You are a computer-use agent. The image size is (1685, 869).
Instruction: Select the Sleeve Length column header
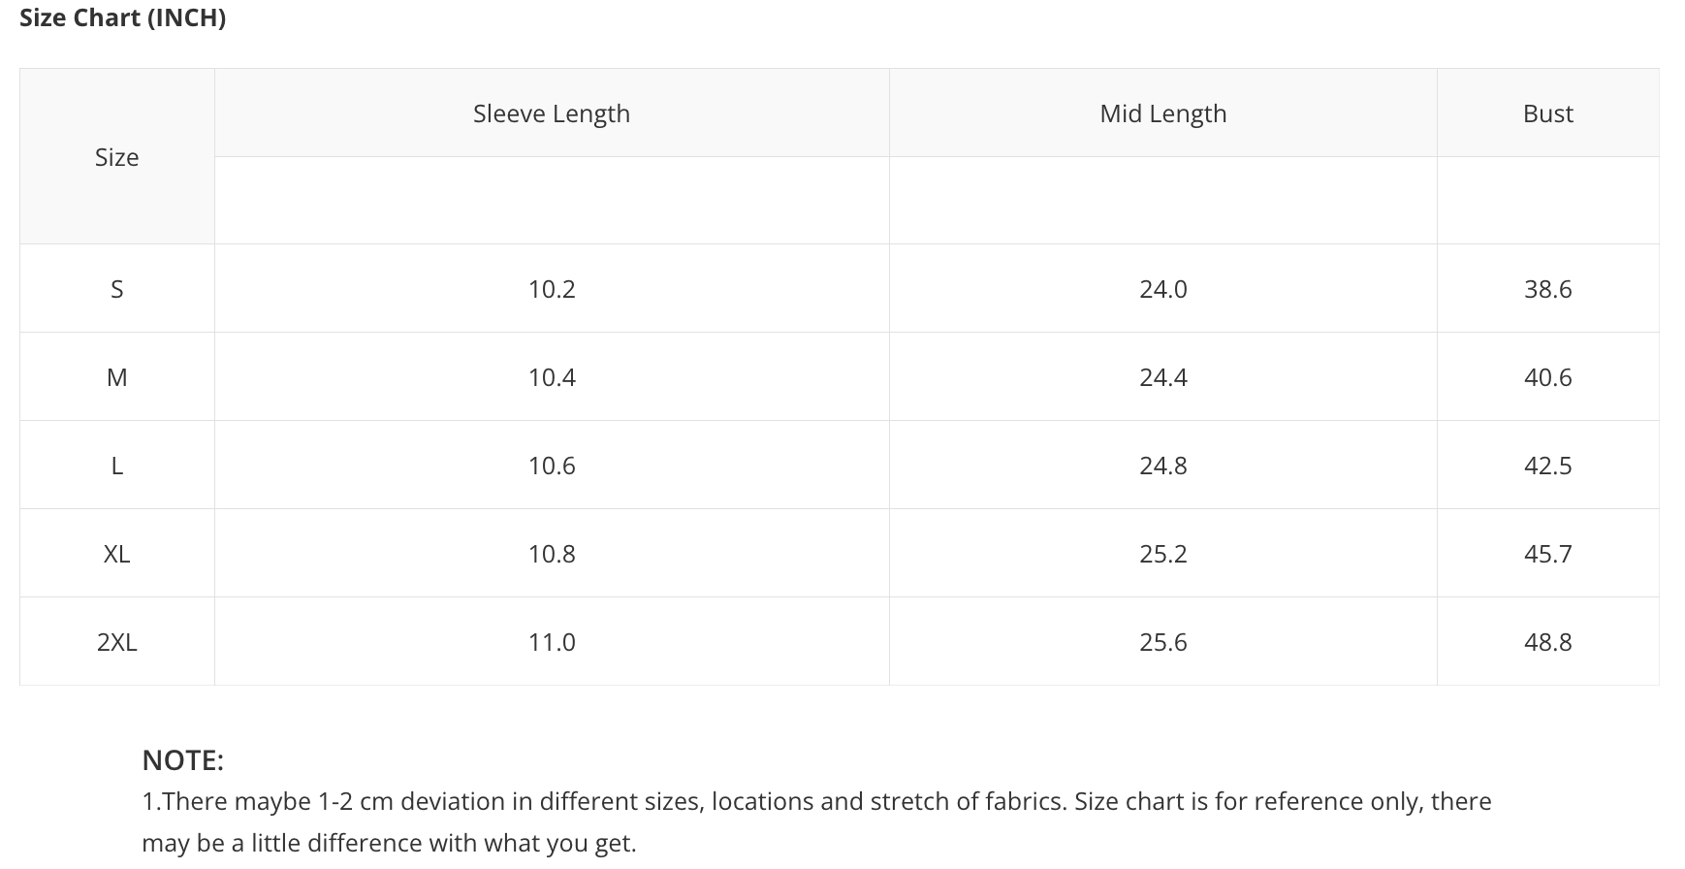(551, 113)
